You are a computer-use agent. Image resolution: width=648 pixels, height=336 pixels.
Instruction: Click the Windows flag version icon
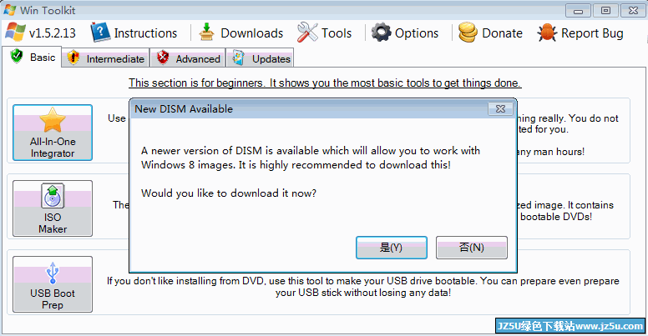click(15, 33)
